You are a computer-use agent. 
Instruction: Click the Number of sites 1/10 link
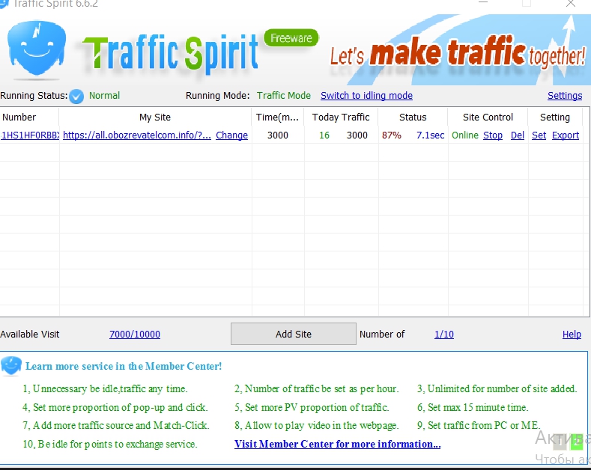443,335
